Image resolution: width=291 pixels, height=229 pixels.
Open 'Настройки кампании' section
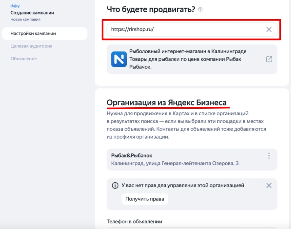(x=44, y=34)
